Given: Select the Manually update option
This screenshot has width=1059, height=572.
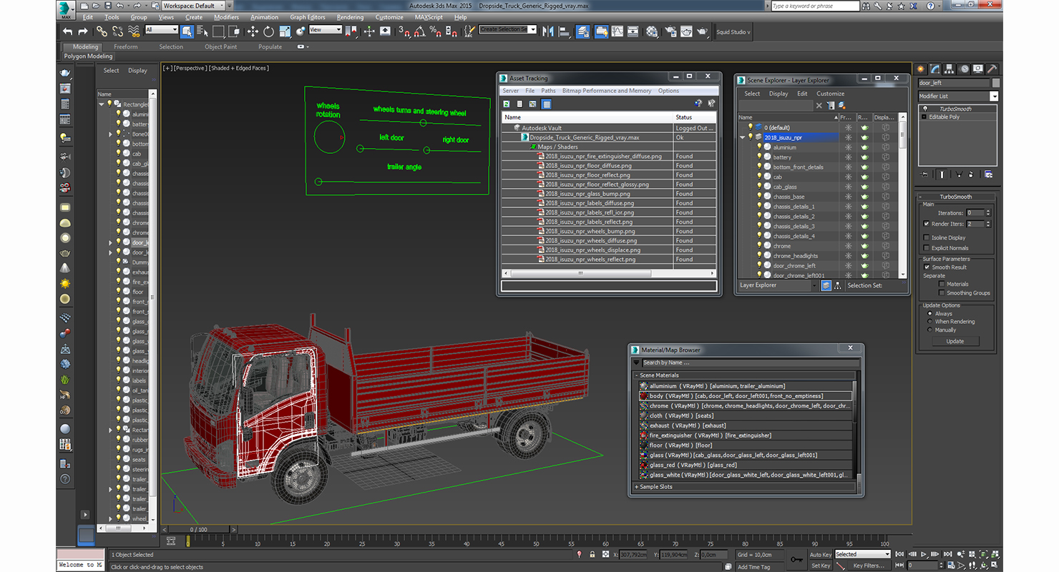Looking at the screenshot, I should click(x=929, y=330).
